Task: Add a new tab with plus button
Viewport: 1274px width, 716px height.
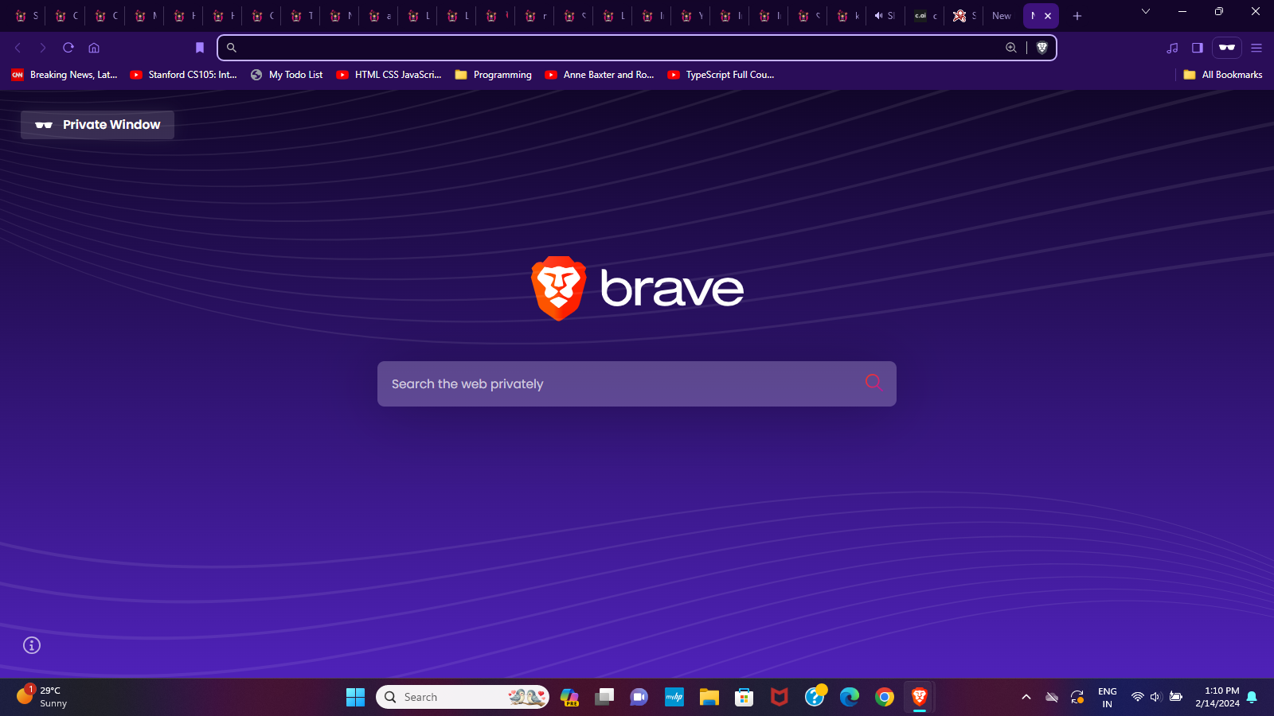Action: [x=1077, y=16]
